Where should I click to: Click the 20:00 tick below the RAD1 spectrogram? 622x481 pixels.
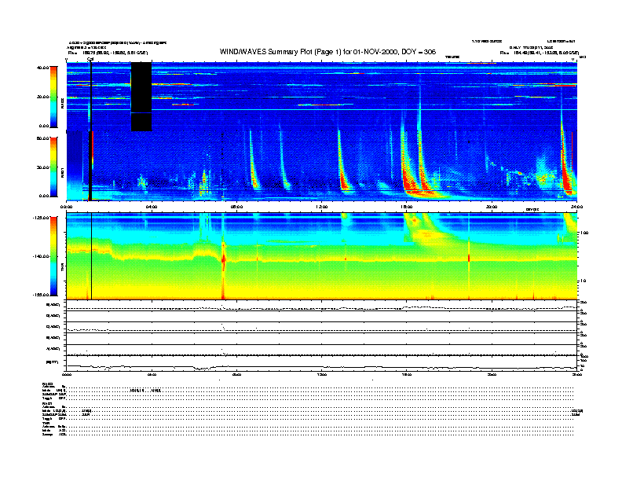[x=492, y=207]
